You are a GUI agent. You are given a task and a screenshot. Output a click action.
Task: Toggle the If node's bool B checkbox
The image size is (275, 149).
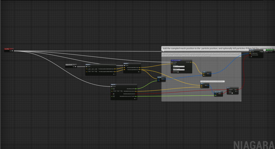click(232, 93)
